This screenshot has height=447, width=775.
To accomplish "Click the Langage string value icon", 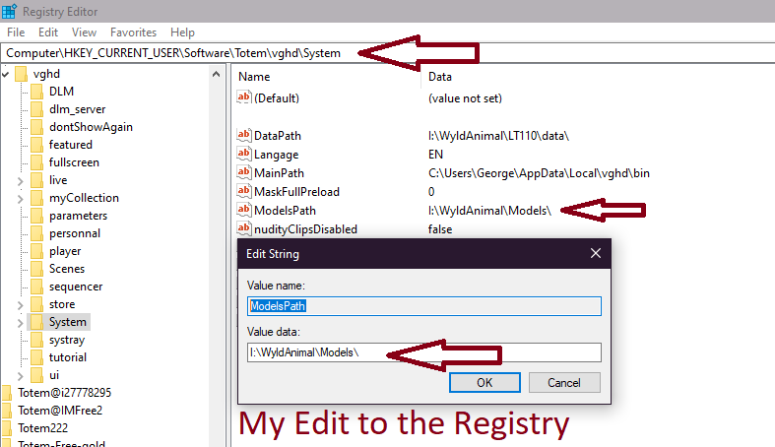I will tap(245, 155).
